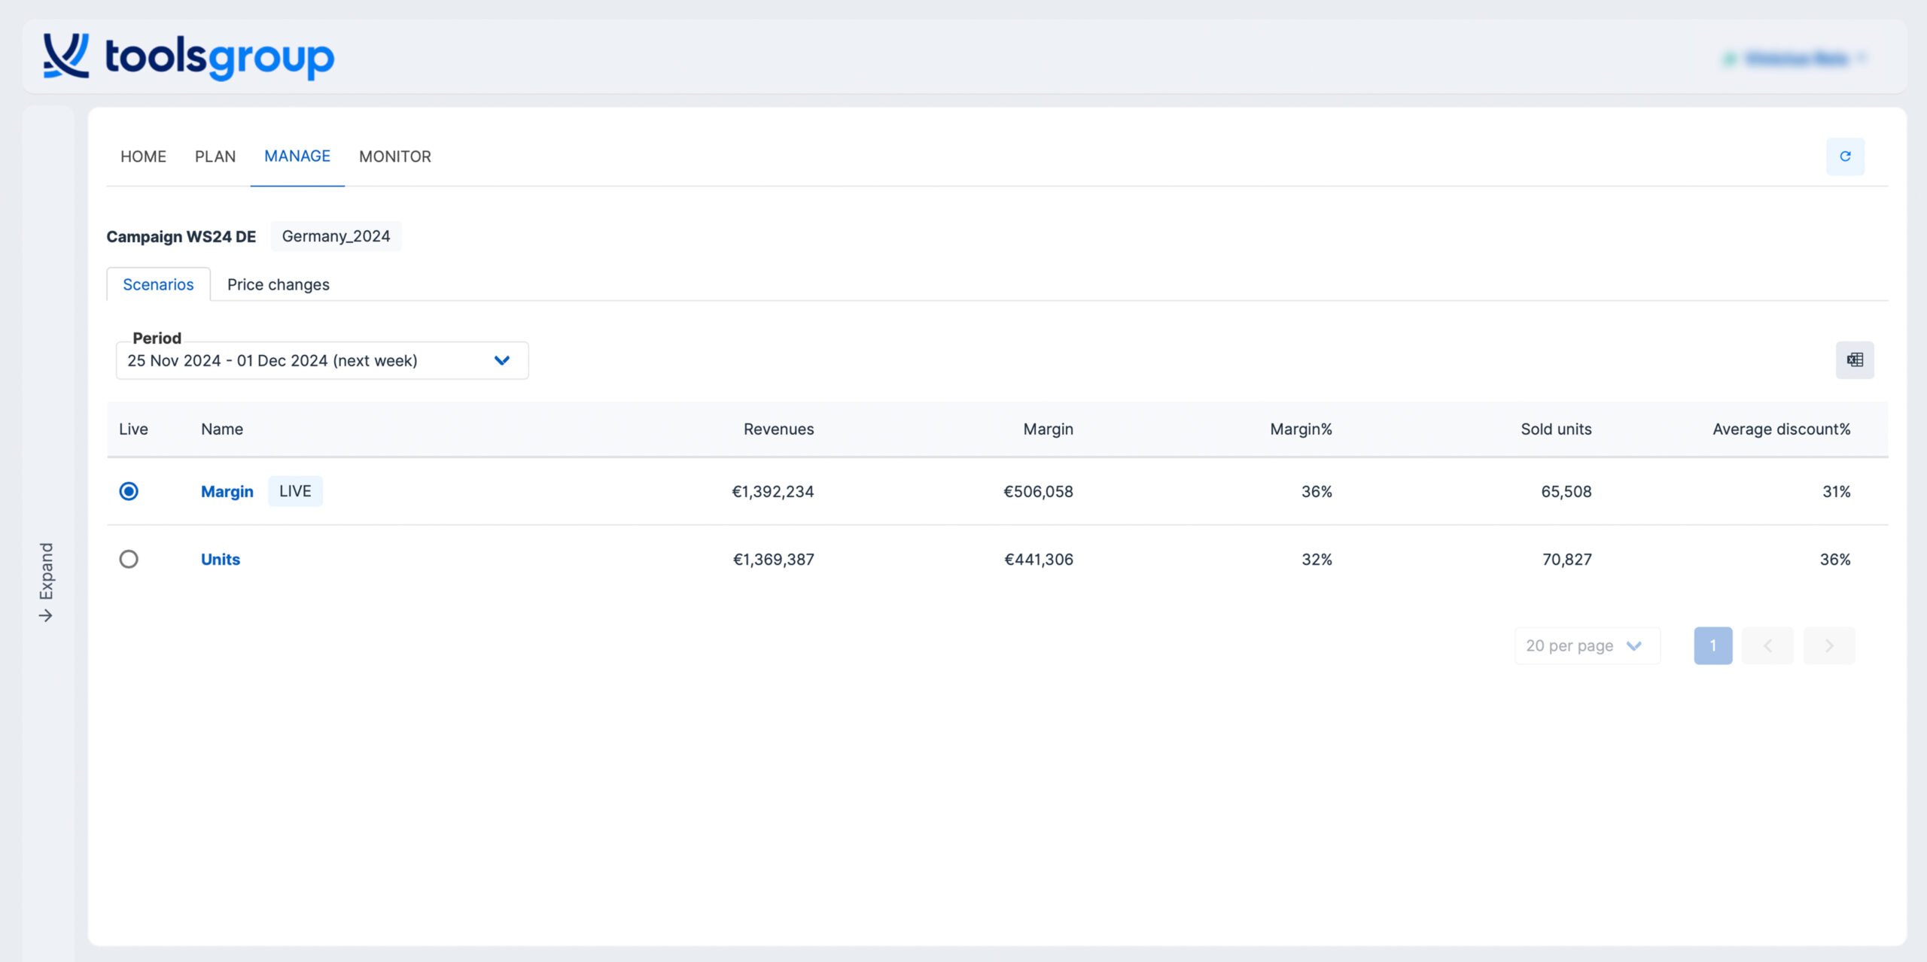Go to previous page arrow

tap(1767, 645)
